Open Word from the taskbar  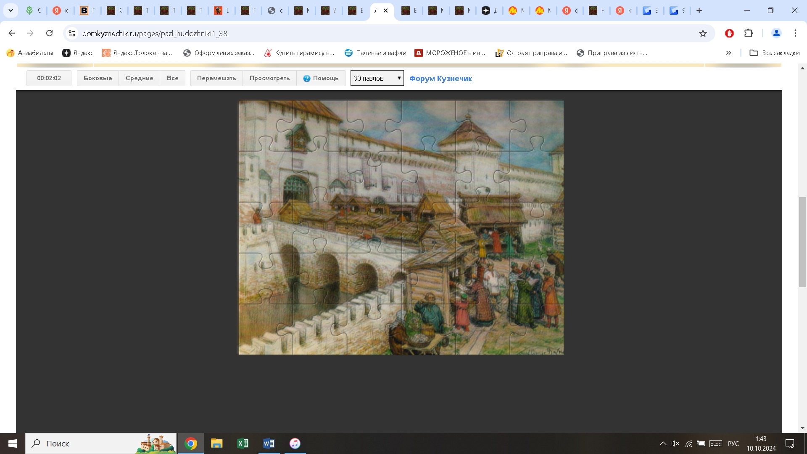tap(269, 443)
